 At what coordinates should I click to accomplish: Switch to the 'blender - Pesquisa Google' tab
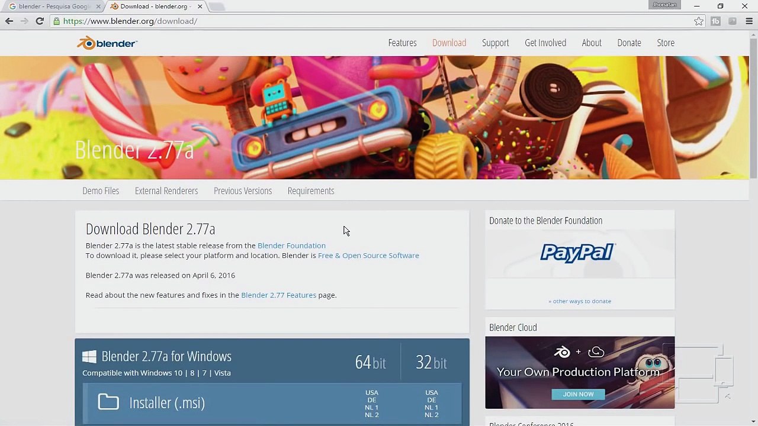(x=54, y=7)
